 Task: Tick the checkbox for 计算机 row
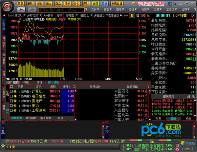tap(11, 91)
